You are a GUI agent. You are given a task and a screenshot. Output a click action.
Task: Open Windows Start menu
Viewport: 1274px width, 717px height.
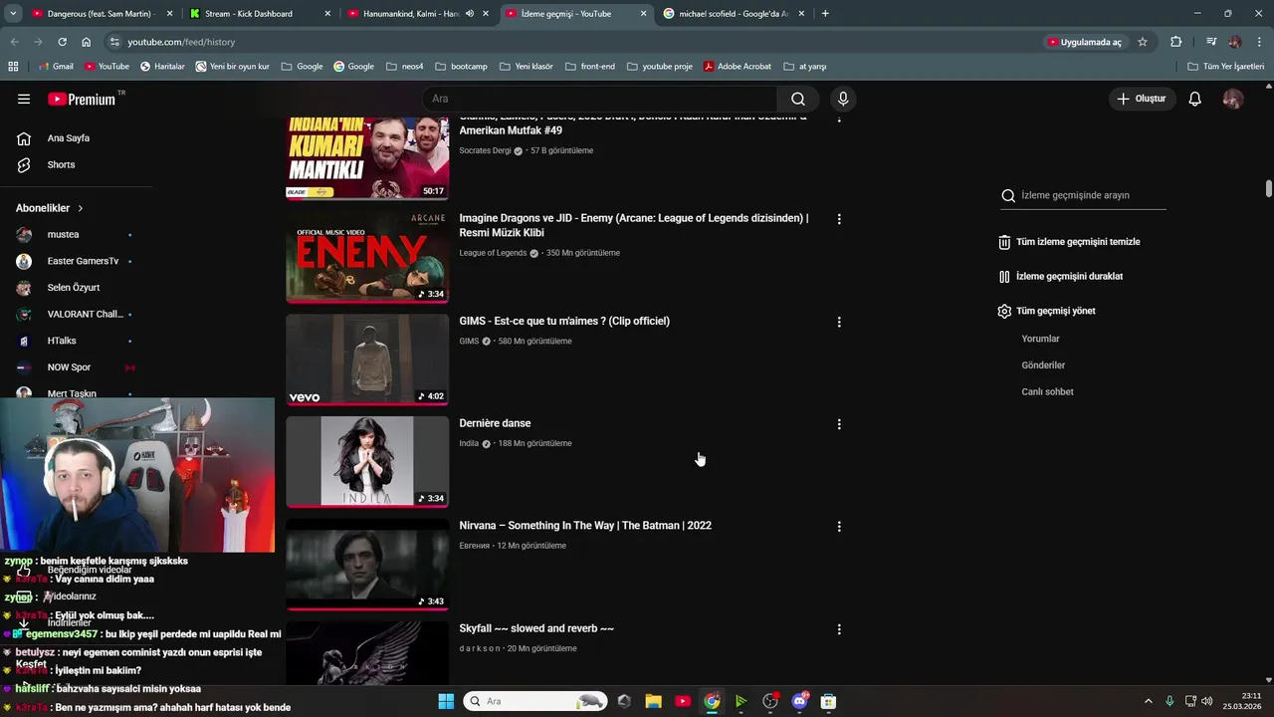point(446,701)
